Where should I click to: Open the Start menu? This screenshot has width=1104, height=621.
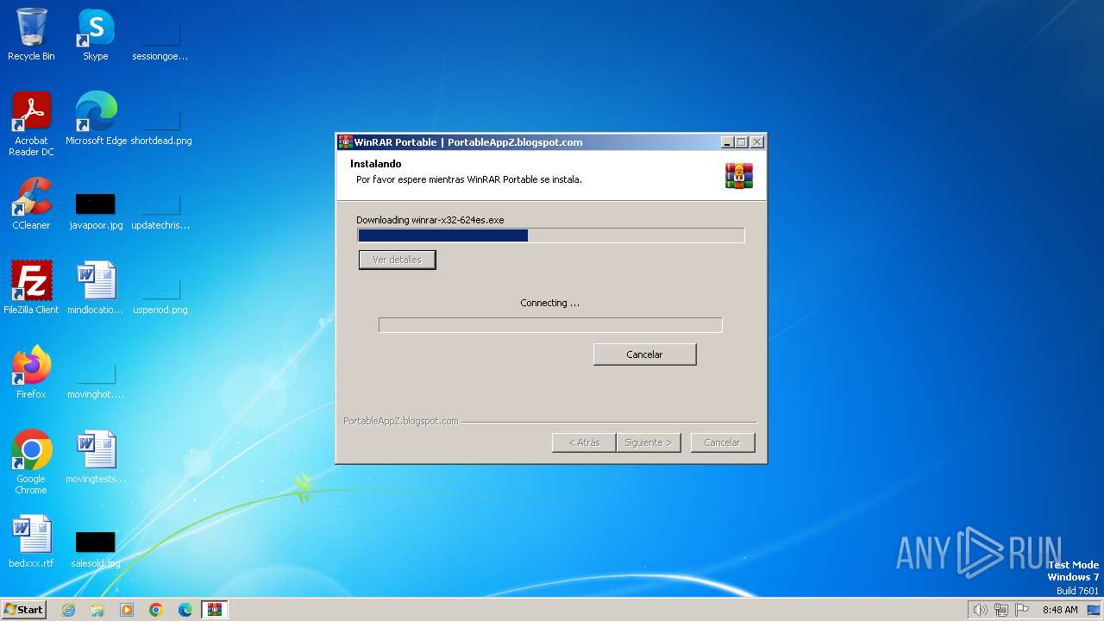[23, 610]
